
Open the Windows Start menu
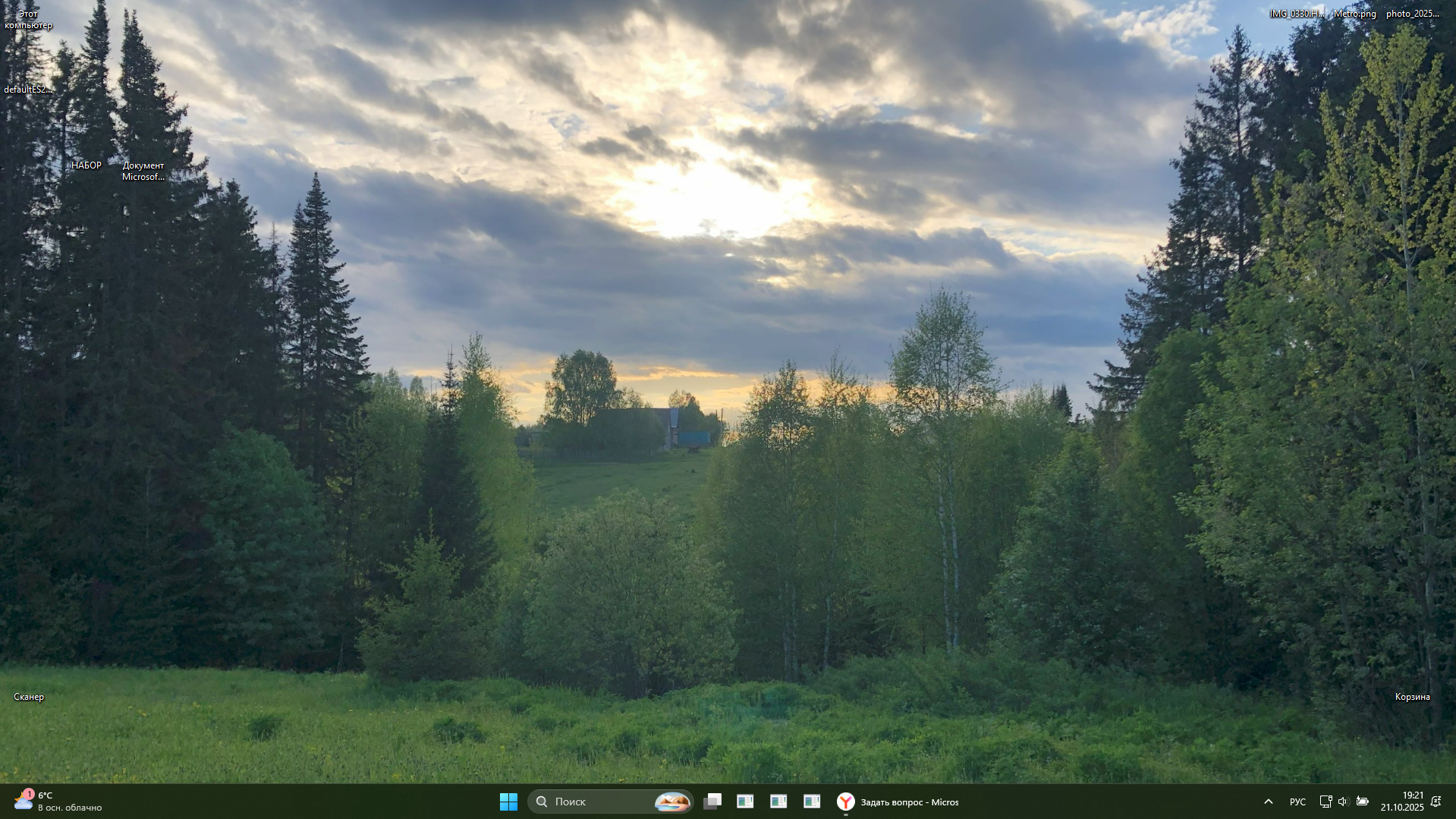[x=508, y=802]
